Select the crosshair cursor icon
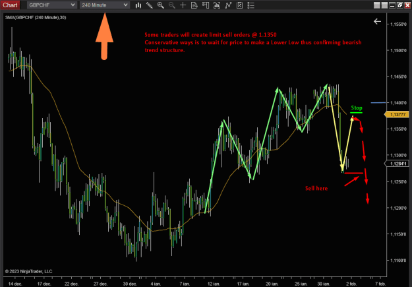This screenshot has width=412, height=287. [x=183, y=5]
